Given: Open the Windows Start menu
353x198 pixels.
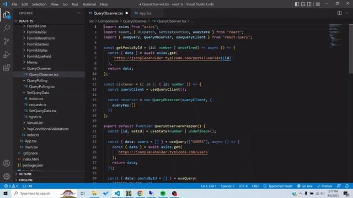Looking at the screenshot, I should coord(5,193).
